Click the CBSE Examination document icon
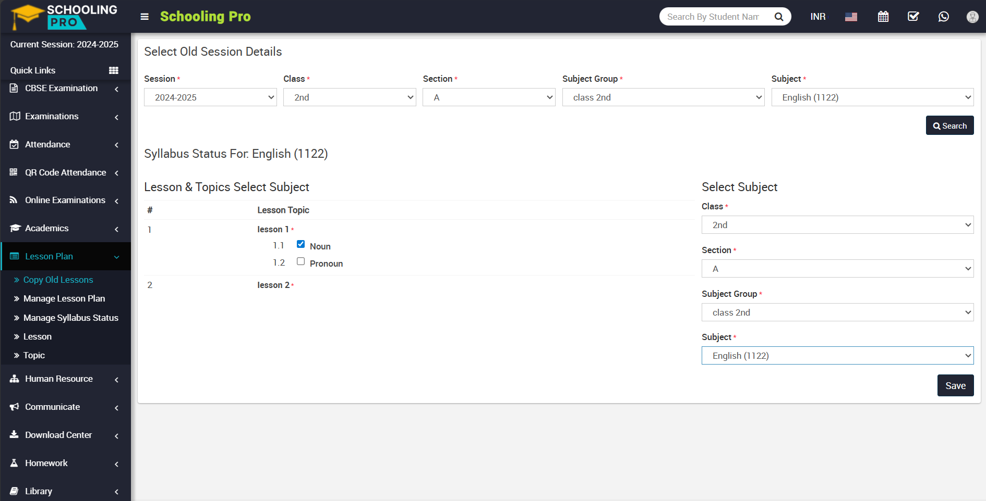This screenshot has height=501, width=986. (14, 88)
